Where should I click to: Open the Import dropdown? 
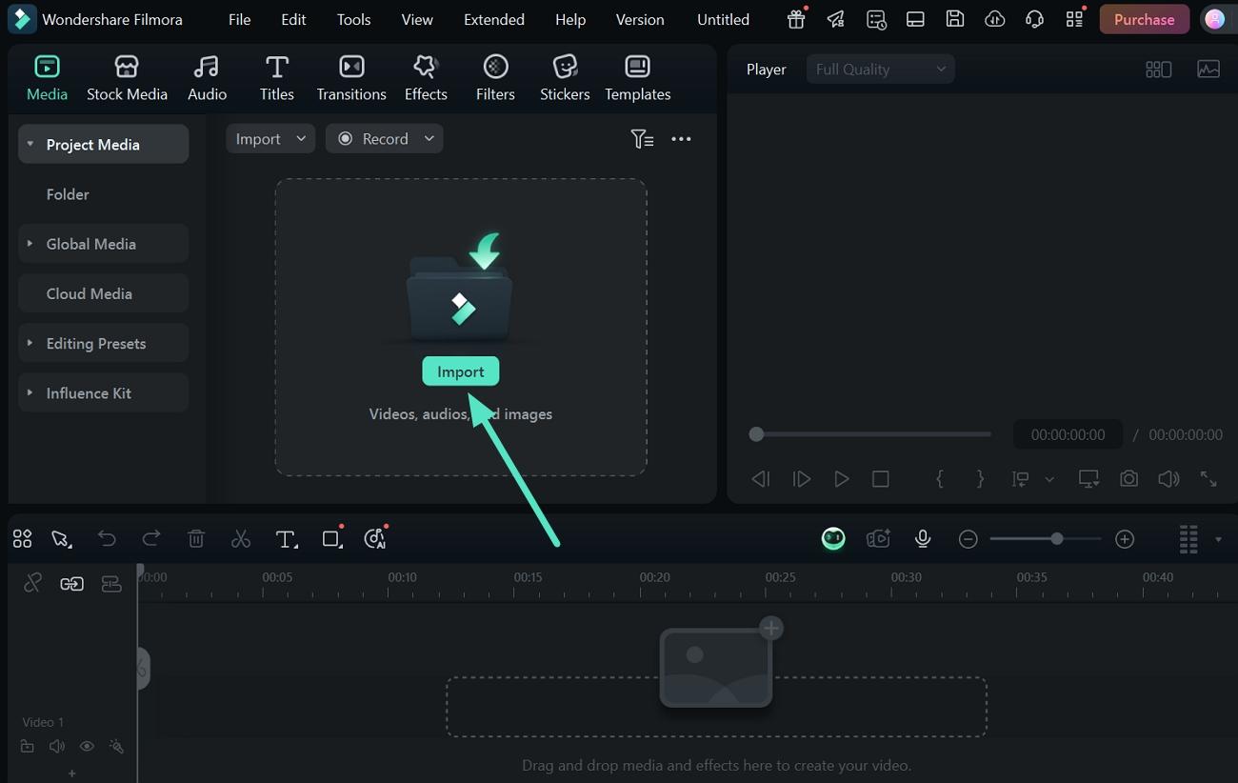[x=270, y=139]
